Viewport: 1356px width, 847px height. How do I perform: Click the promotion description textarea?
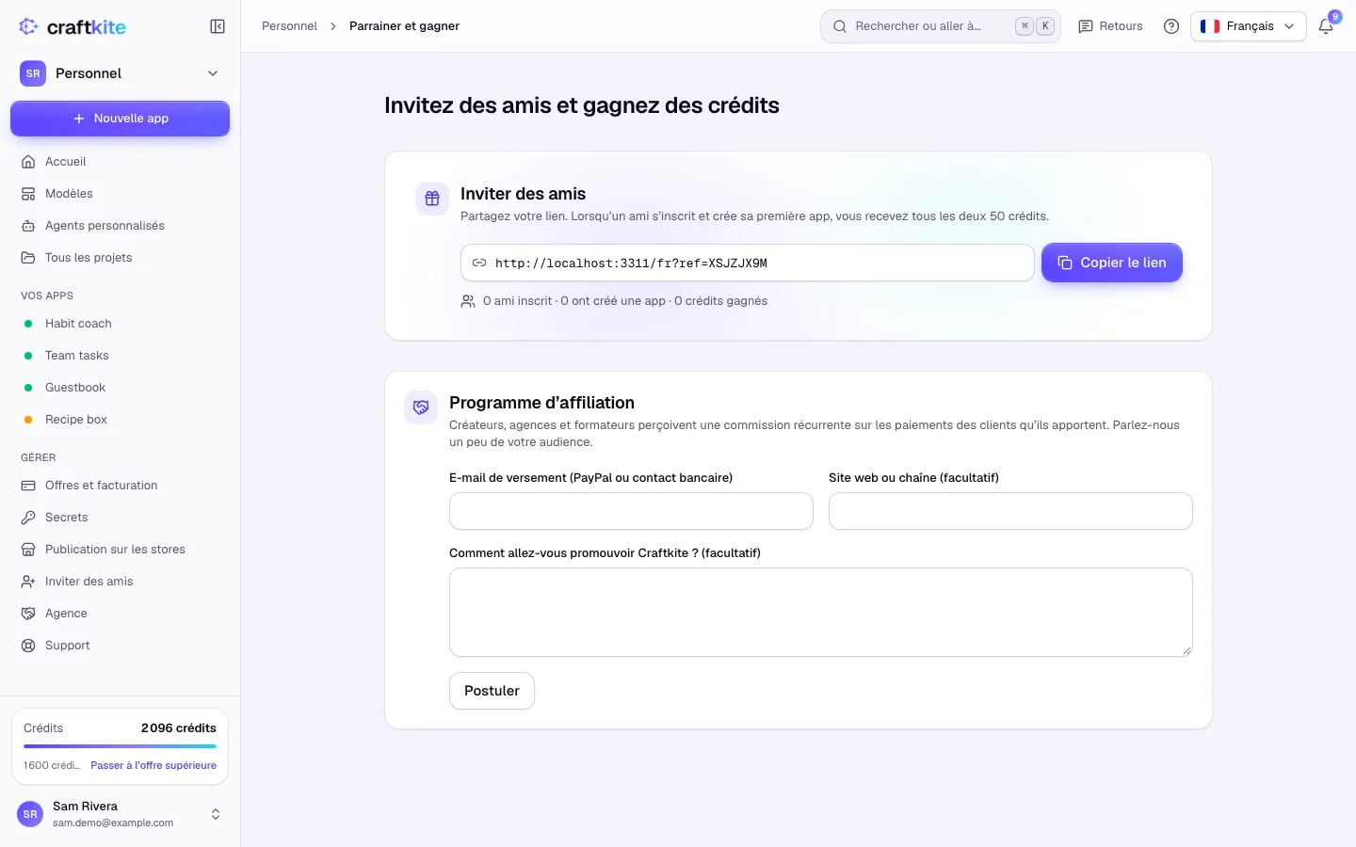point(821,612)
